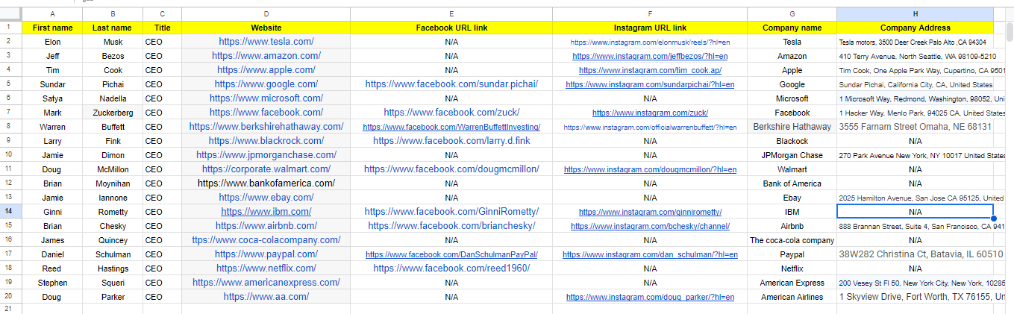
Task: Select the column D header
Action: pos(266,14)
